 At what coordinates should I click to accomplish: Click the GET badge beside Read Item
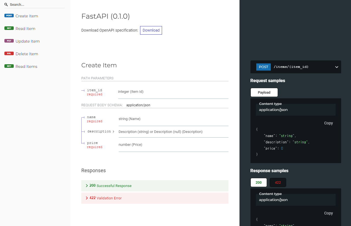point(9,28)
